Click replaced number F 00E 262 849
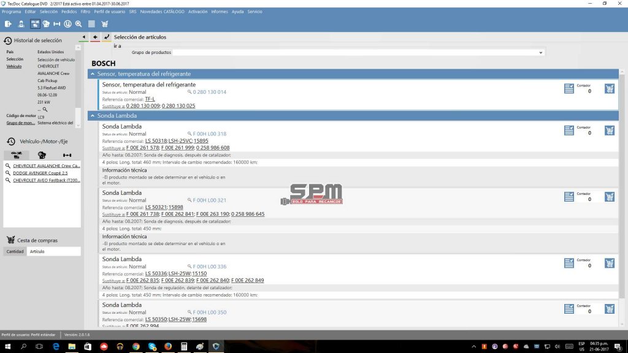 248,280
